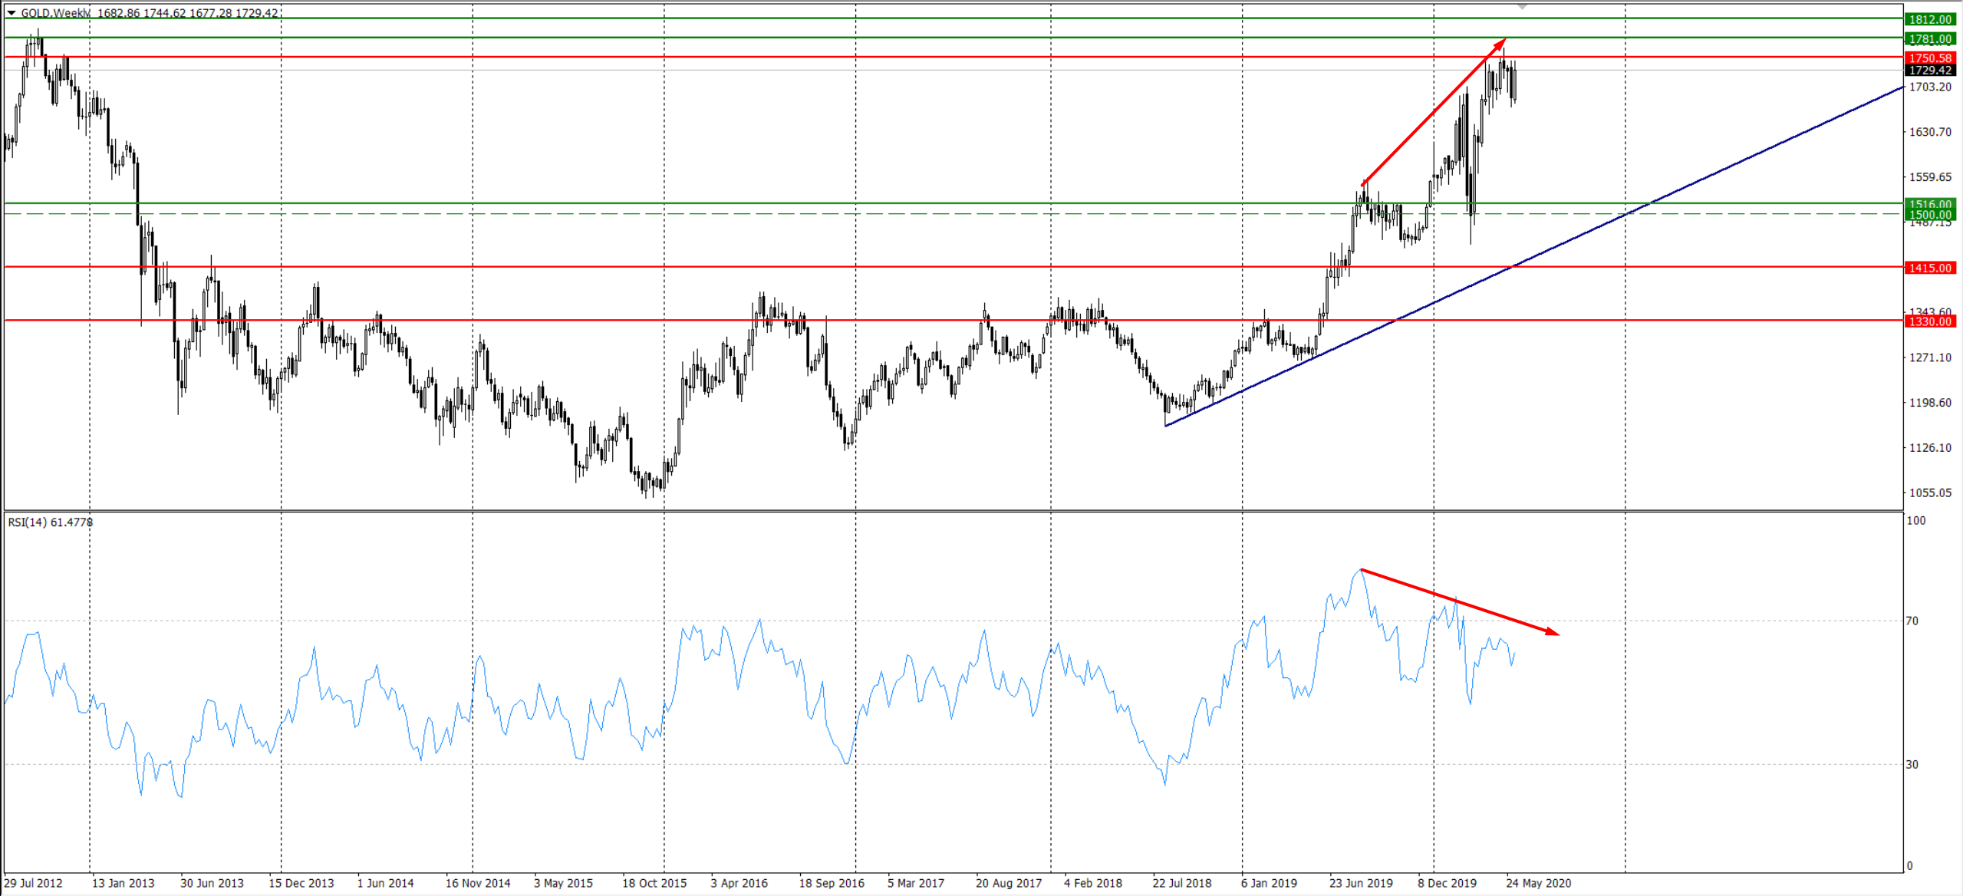Click the GOLD,Weekly chart title text
1963x896 pixels.
pyautogui.click(x=55, y=13)
